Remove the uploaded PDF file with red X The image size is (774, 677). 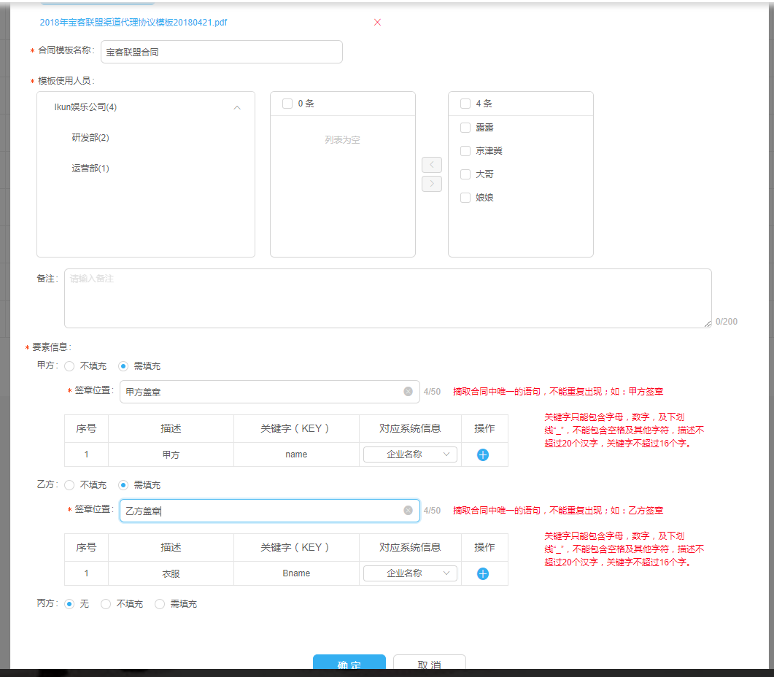point(377,23)
